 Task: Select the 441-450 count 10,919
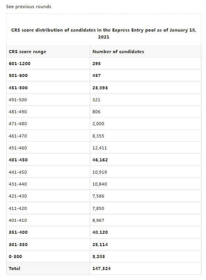point(99,172)
